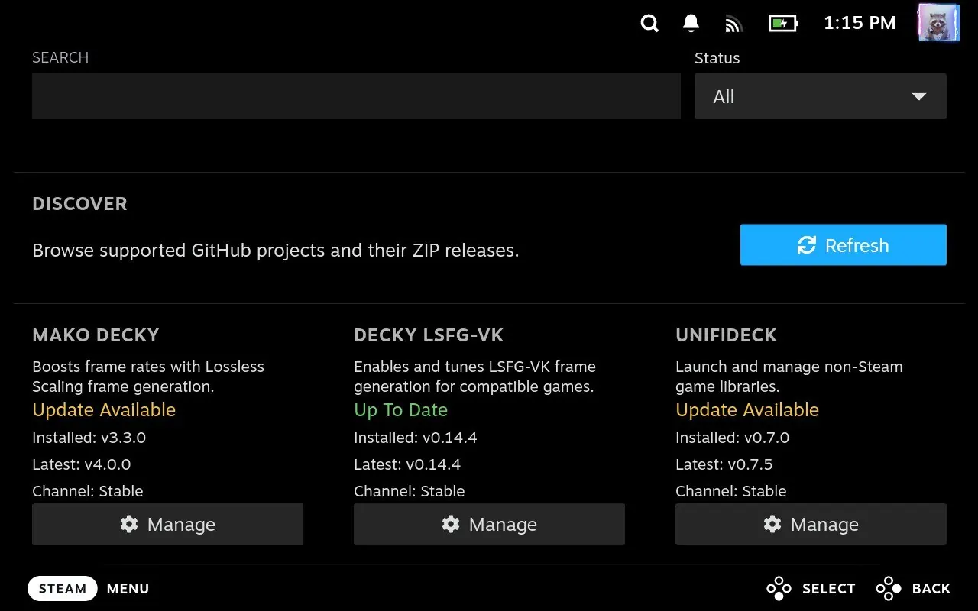978x611 pixels.
Task: Click Mako Decky's Lossless Scaling description
Action: [x=148, y=377]
